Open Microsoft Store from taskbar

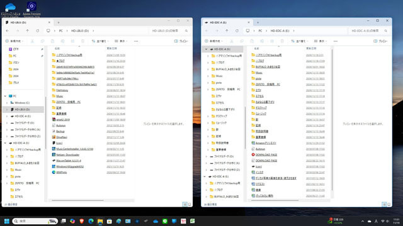point(110,221)
